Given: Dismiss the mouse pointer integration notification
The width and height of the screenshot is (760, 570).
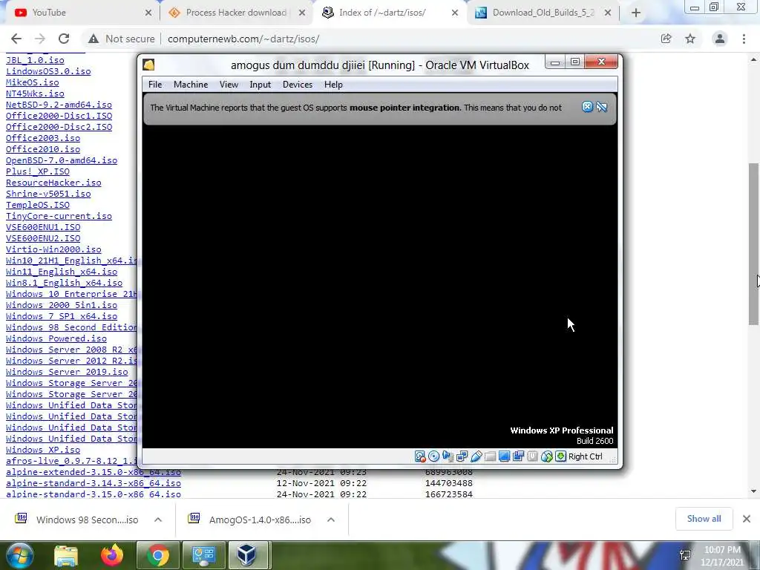Looking at the screenshot, I should pyautogui.click(x=587, y=107).
